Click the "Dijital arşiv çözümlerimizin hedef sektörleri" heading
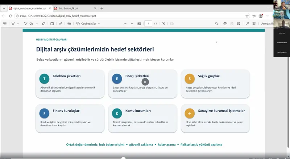Screen dimensions: 290x159 tap(95, 49)
